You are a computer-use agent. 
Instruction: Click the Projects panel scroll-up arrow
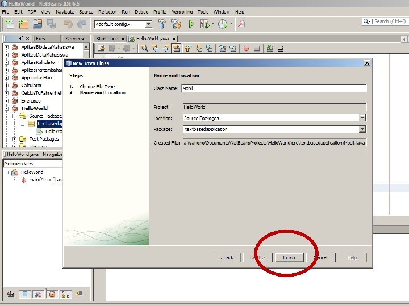click(x=86, y=47)
